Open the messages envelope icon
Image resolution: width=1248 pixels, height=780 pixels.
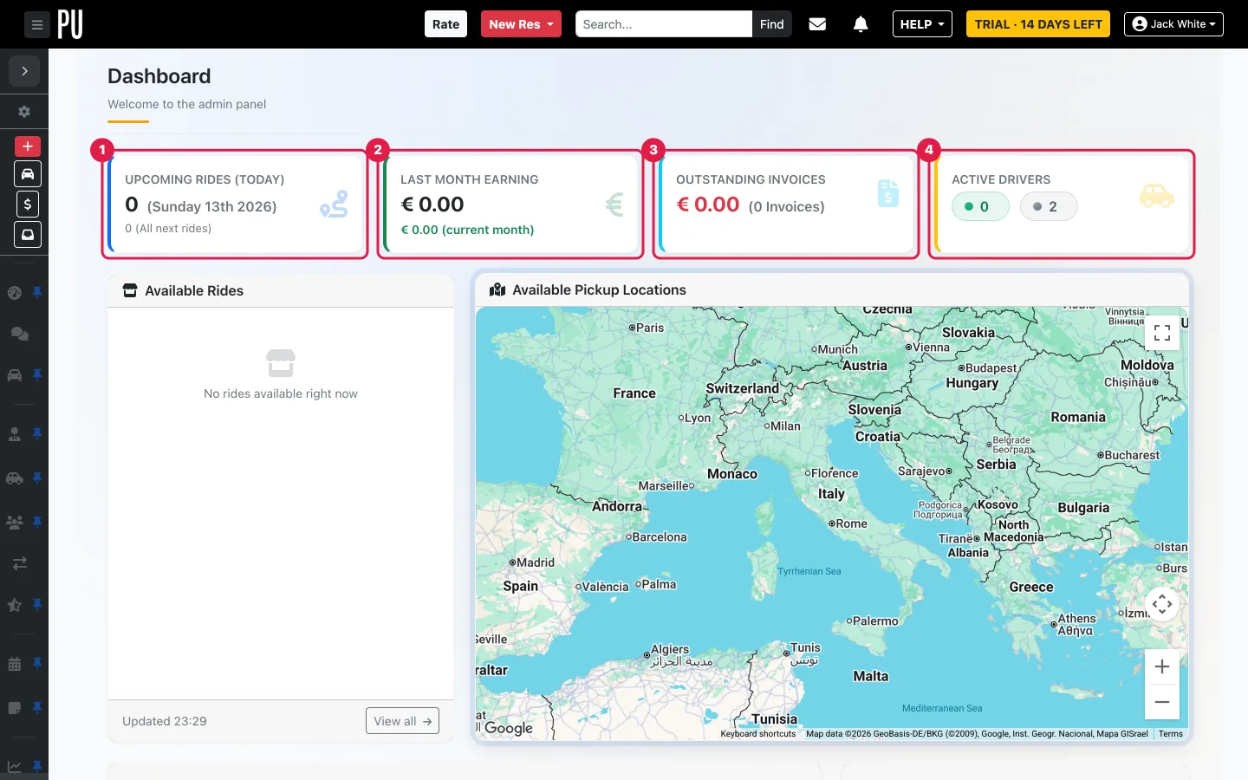coord(817,24)
